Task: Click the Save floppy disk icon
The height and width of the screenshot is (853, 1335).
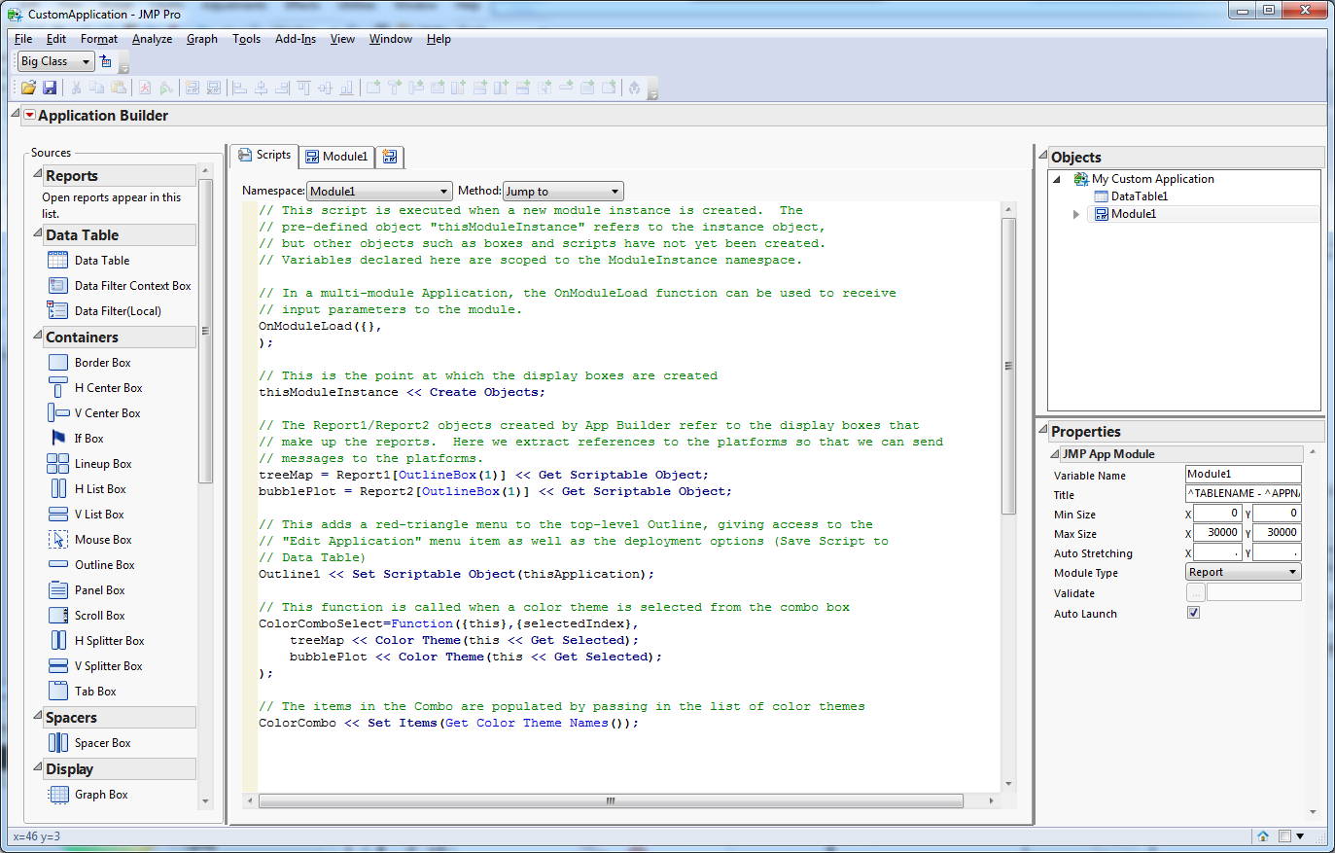Action: [x=50, y=88]
